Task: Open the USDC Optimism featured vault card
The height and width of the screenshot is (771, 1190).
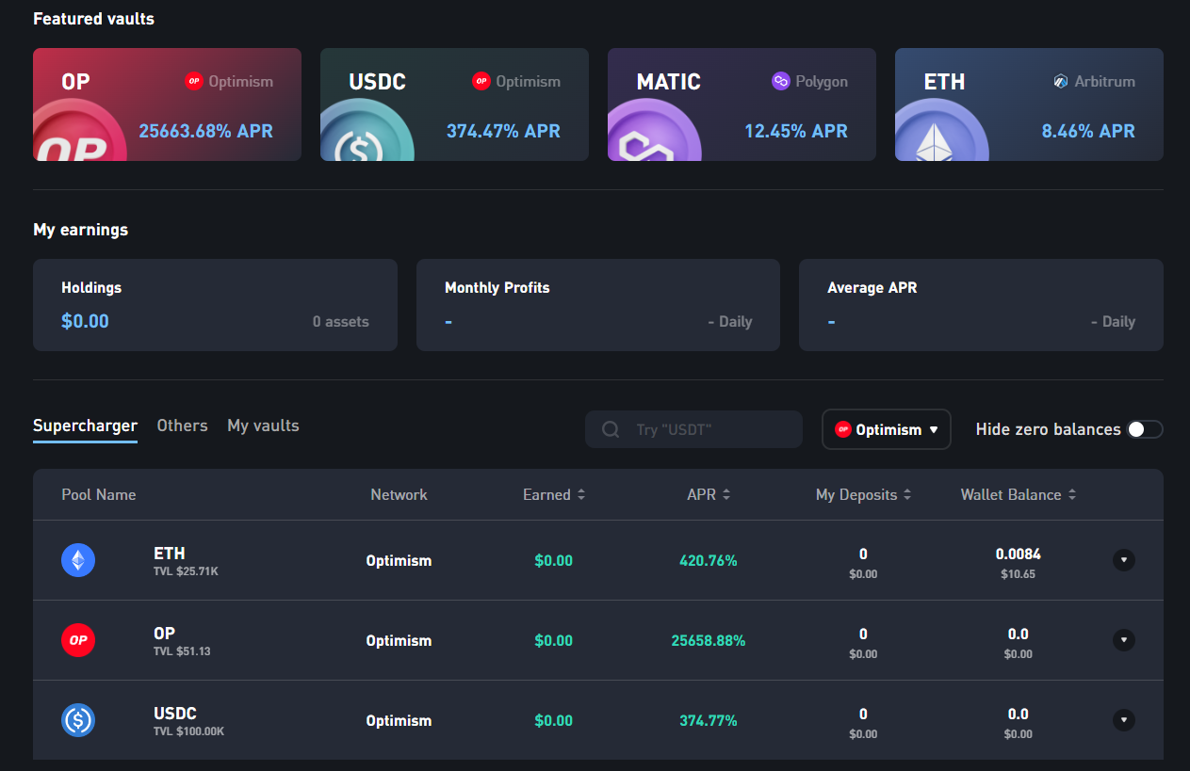Action: (454, 104)
